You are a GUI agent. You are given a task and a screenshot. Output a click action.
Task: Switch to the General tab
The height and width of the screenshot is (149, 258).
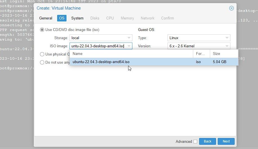pyautogui.click(x=46, y=18)
